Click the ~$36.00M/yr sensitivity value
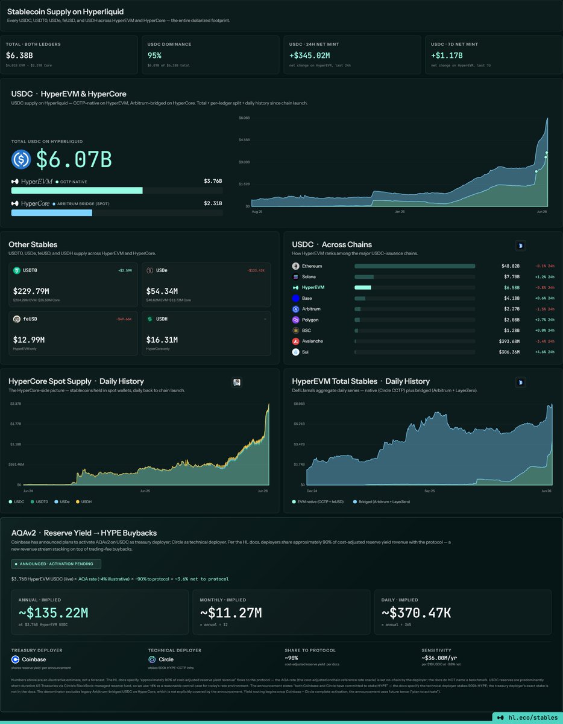Screen dimensions: 563x724 pyautogui.click(x=441, y=659)
